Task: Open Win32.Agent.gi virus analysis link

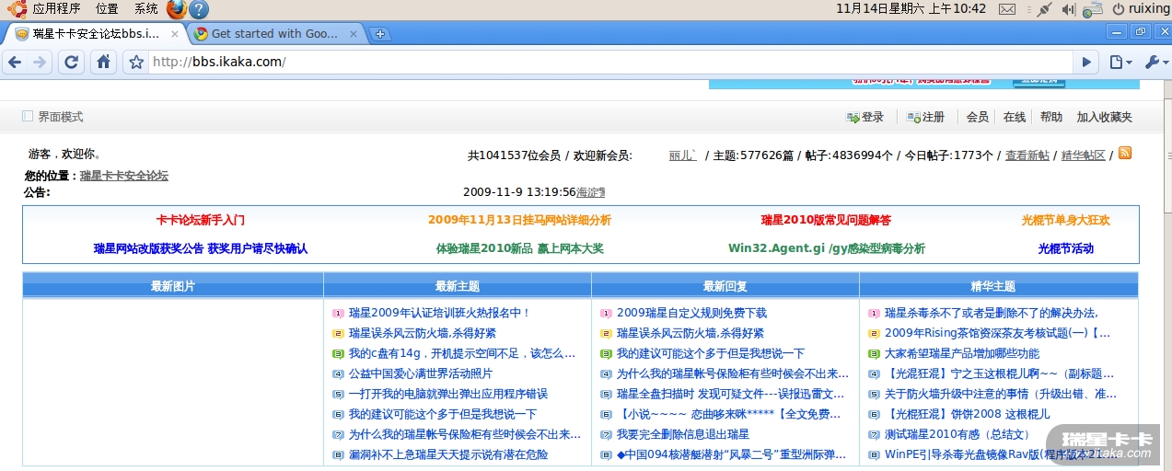Action: click(x=826, y=248)
